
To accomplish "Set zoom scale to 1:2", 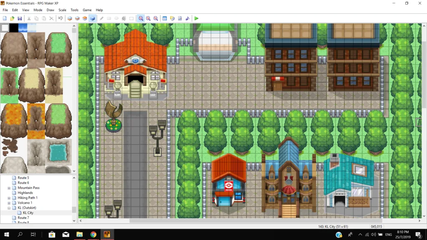I will tap(148, 18).
